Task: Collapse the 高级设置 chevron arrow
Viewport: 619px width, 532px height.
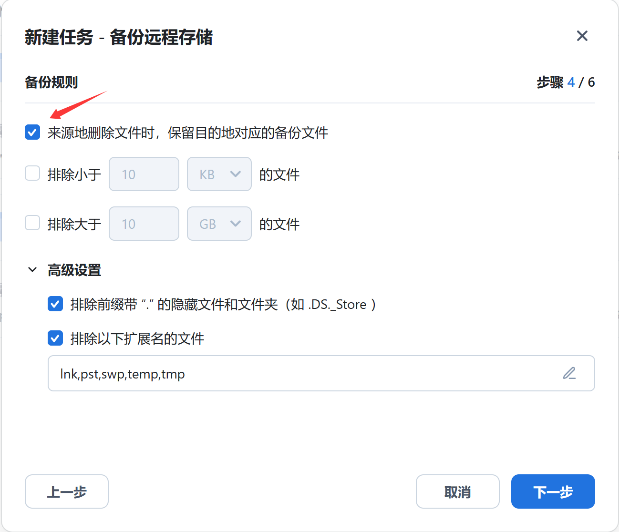Action: [x=32, y=270]
